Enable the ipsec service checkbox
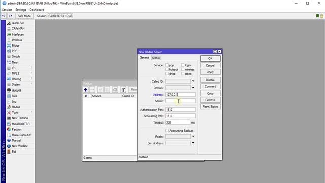 tap(183, 74)
